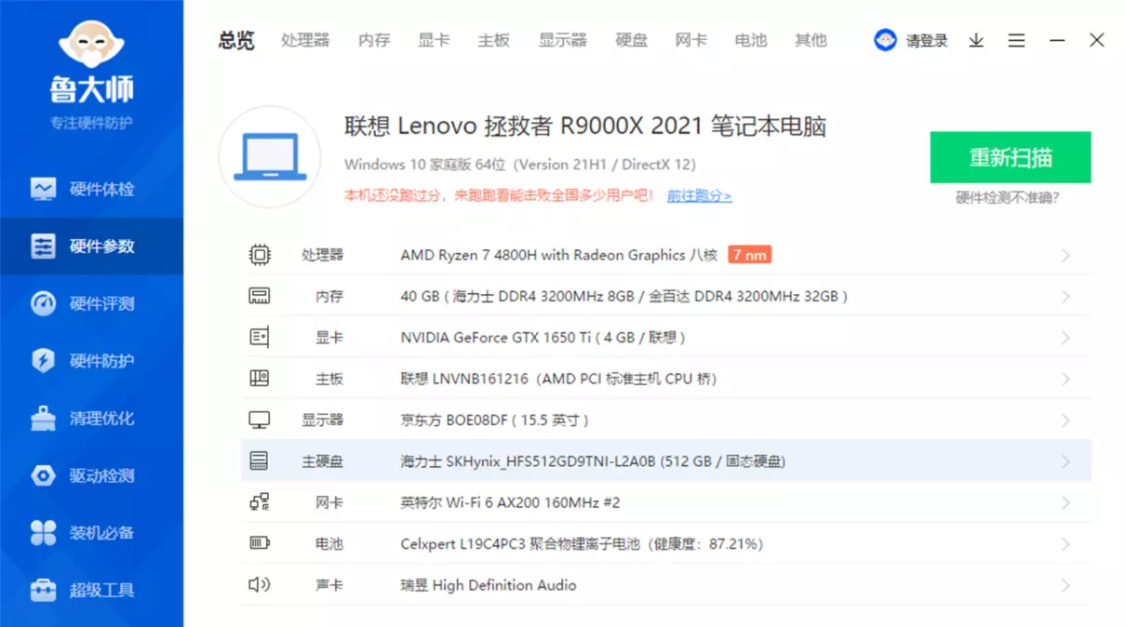Close the 鲁大师 window

1097,40
